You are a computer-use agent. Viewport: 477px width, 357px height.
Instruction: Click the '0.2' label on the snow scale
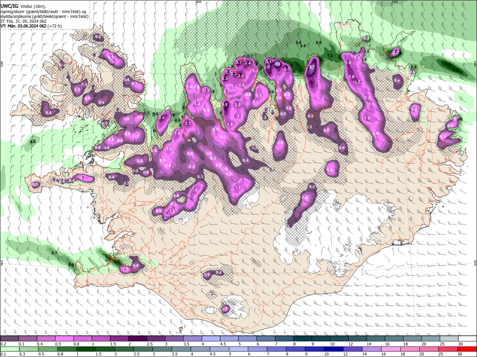3,344
